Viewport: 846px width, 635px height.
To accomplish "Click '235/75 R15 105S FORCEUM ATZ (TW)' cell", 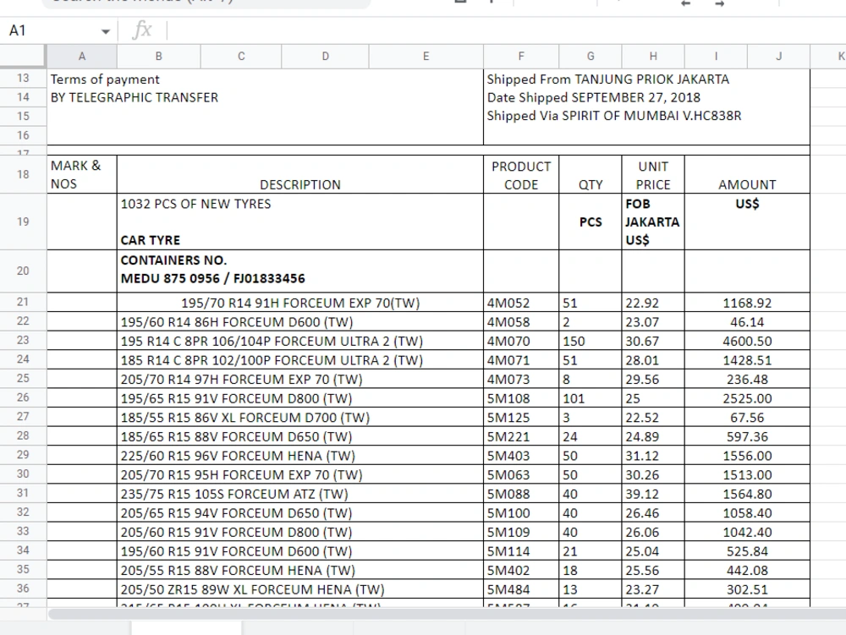I will point(300,494).
